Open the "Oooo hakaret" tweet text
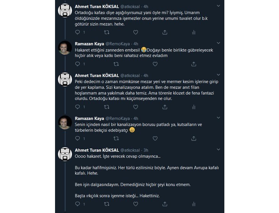Screen dimensions: 279x213 coord(115,157)
